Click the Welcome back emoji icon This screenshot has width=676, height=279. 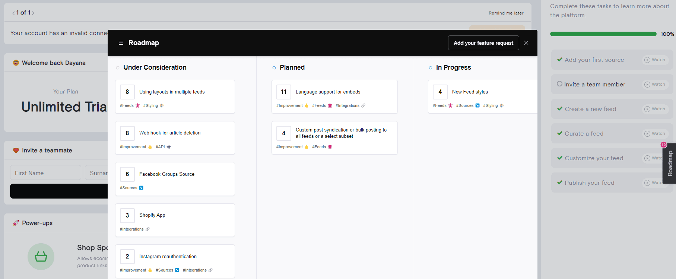point(16,63)
